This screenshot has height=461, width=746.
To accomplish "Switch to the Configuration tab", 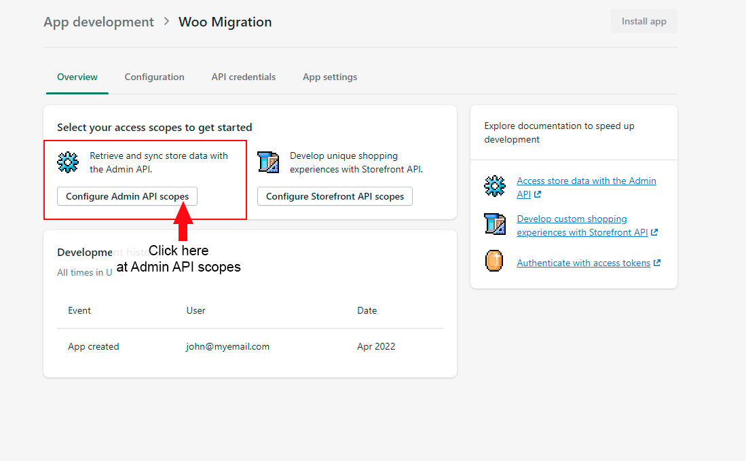I will click(x=154, y=77).
